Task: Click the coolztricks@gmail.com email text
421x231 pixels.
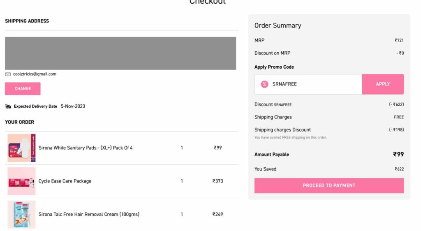Action: (x=35, y=74)
